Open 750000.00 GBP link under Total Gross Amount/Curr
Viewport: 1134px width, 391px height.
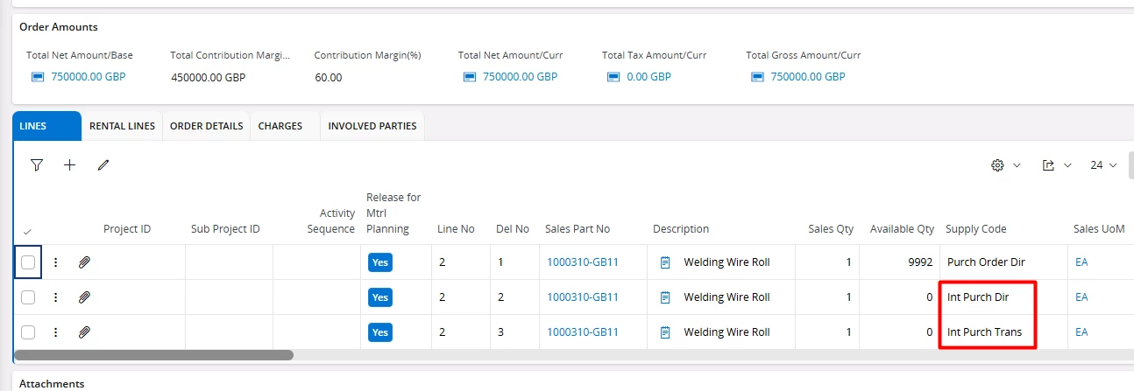(808, 77)
